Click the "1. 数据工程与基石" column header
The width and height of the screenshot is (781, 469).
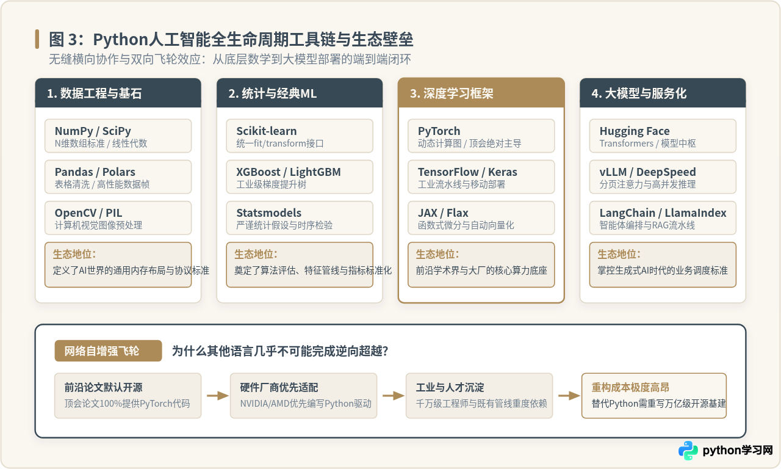118,93
